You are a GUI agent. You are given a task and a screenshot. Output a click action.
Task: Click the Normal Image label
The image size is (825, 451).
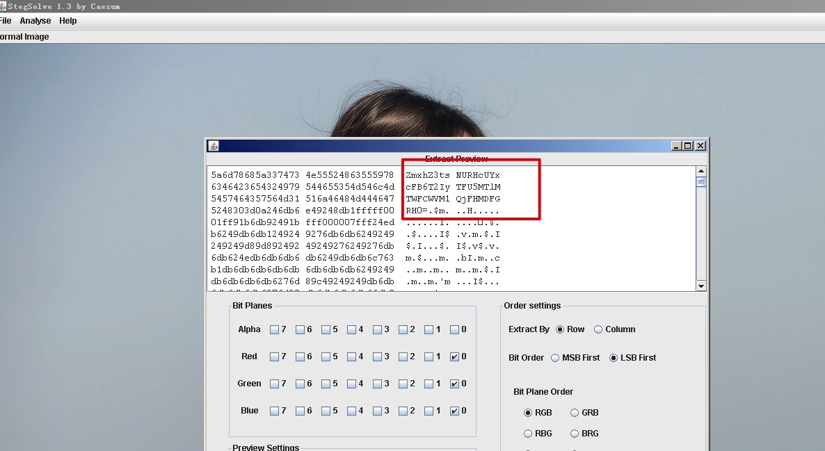click(24, 37)
